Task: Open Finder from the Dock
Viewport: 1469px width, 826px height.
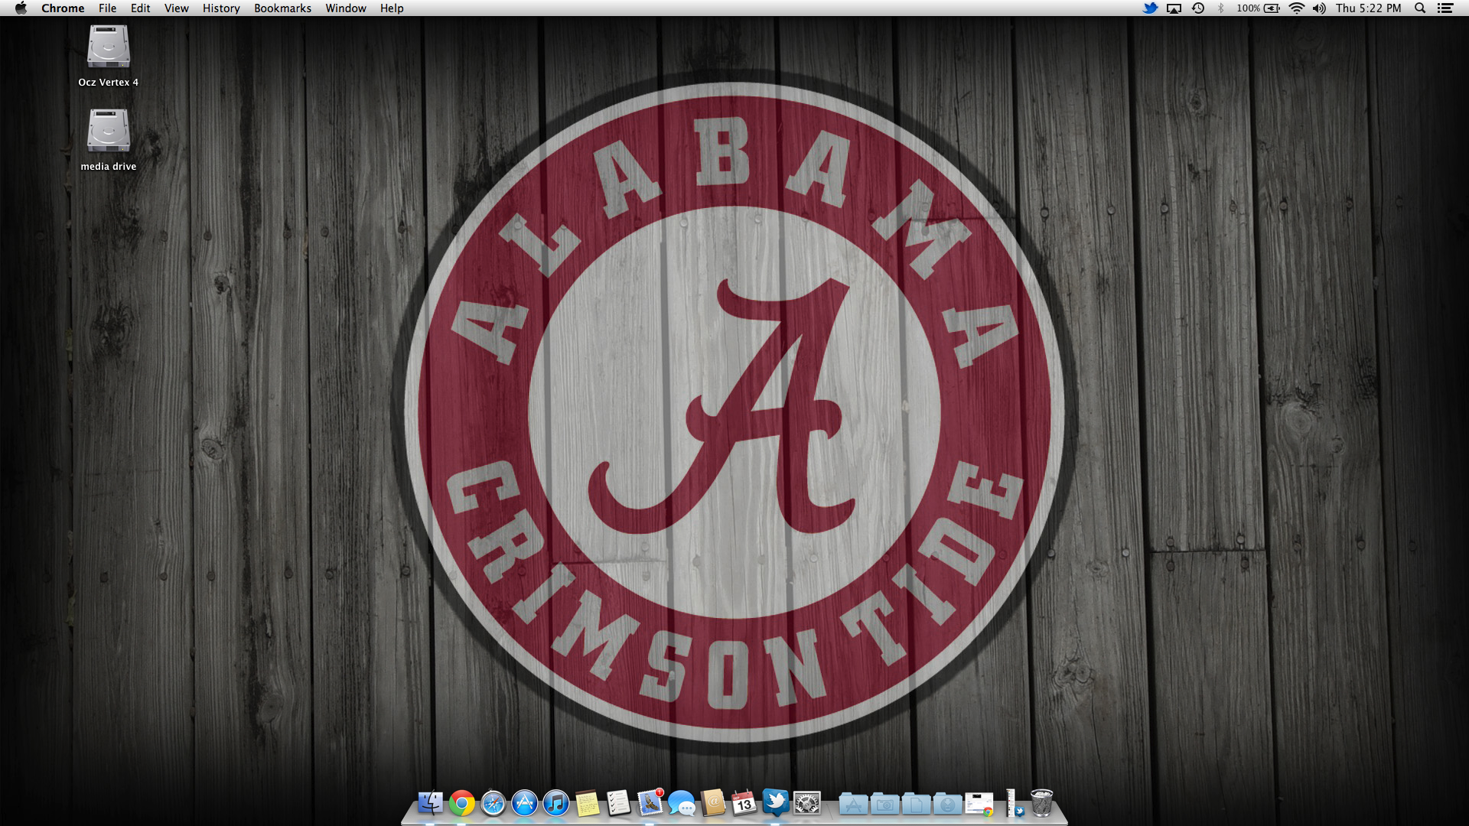Action: [431, 803]
